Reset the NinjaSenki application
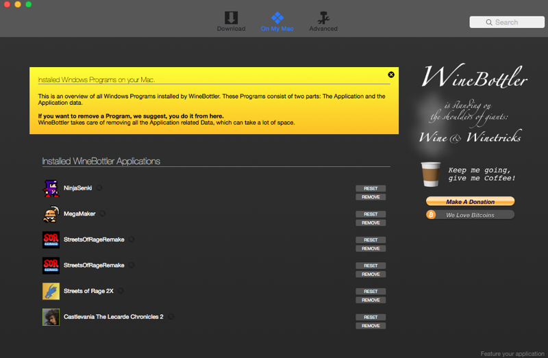The width and height of the screenshot is (548, 358). point(371,188)
